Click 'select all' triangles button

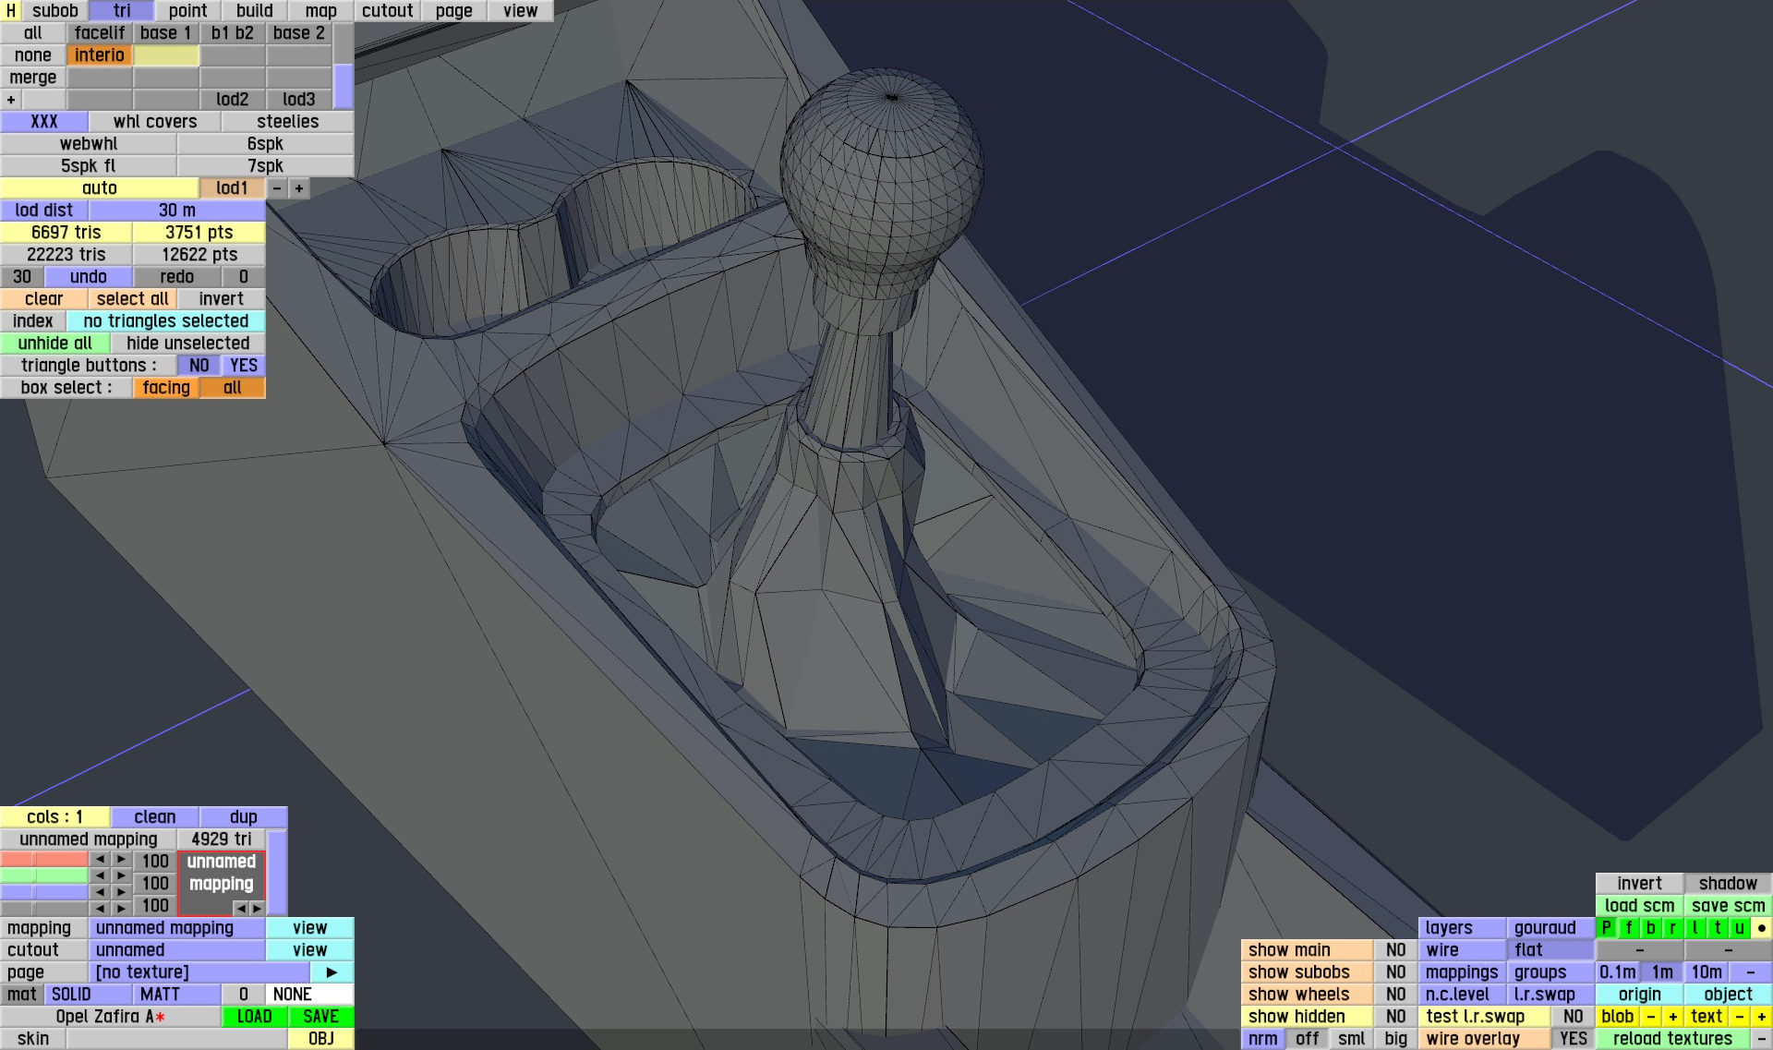point(132,299)
